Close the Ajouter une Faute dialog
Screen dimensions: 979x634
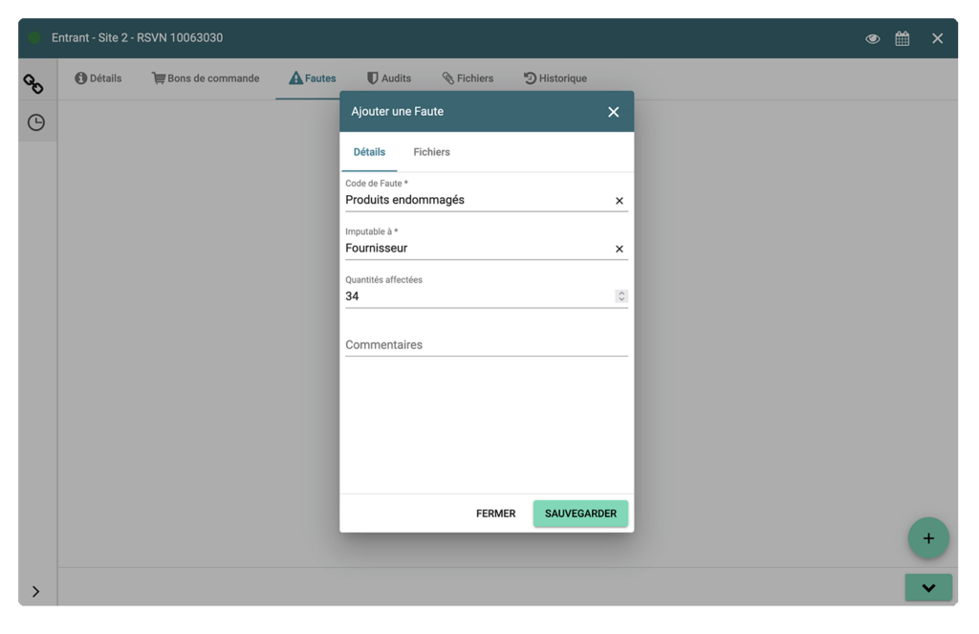(x=613, y=112)
